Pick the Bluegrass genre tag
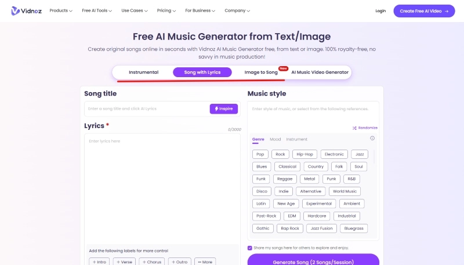This screenshot has height=265, width=464. point(354,228)
